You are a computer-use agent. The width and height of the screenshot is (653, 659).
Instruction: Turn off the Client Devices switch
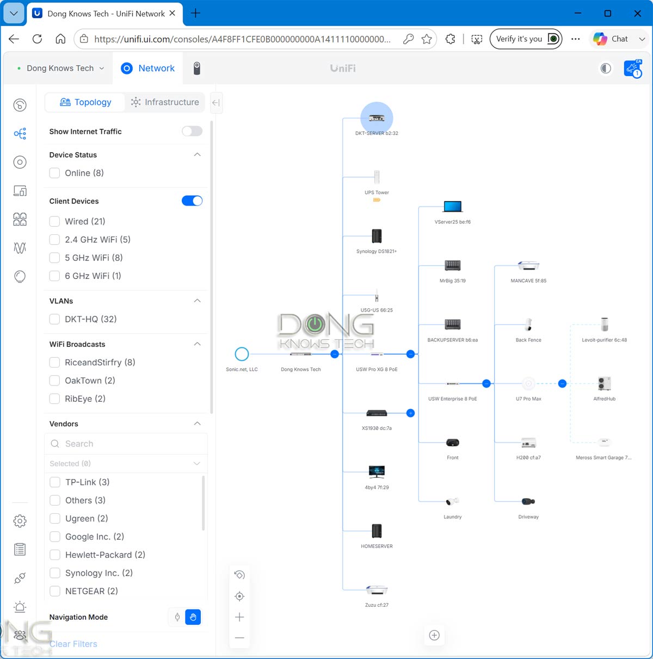[192, 201]
